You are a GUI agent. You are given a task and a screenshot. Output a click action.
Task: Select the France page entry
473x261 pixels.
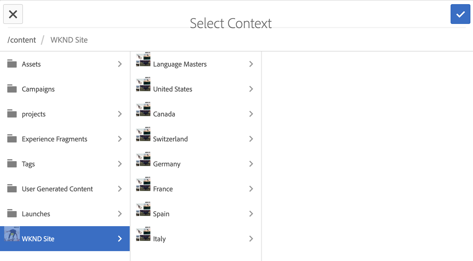coord(163,189)
